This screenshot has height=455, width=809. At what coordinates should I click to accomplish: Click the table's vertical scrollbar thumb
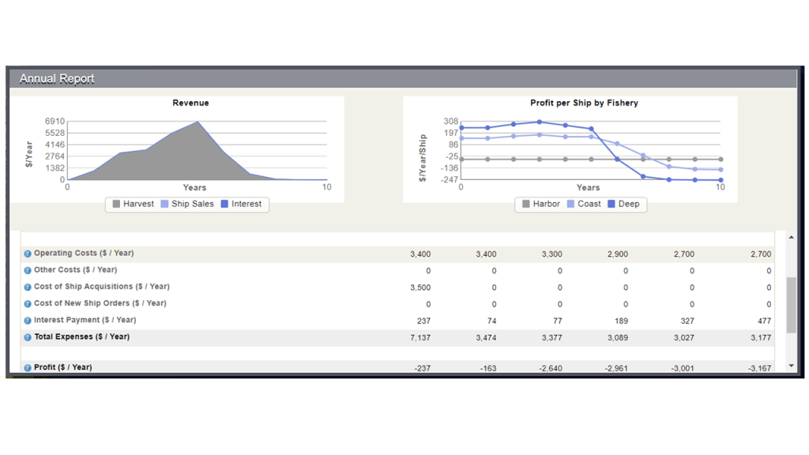[x=792, y=304]
